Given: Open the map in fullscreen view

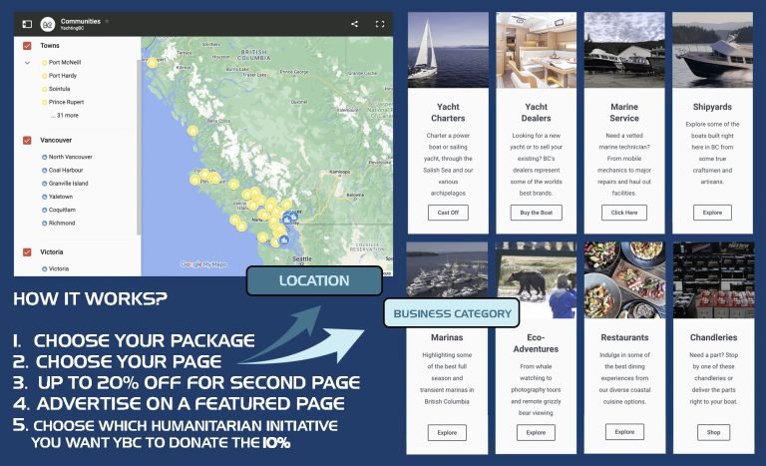Looking at the screenshot, I should pos(380,23).
